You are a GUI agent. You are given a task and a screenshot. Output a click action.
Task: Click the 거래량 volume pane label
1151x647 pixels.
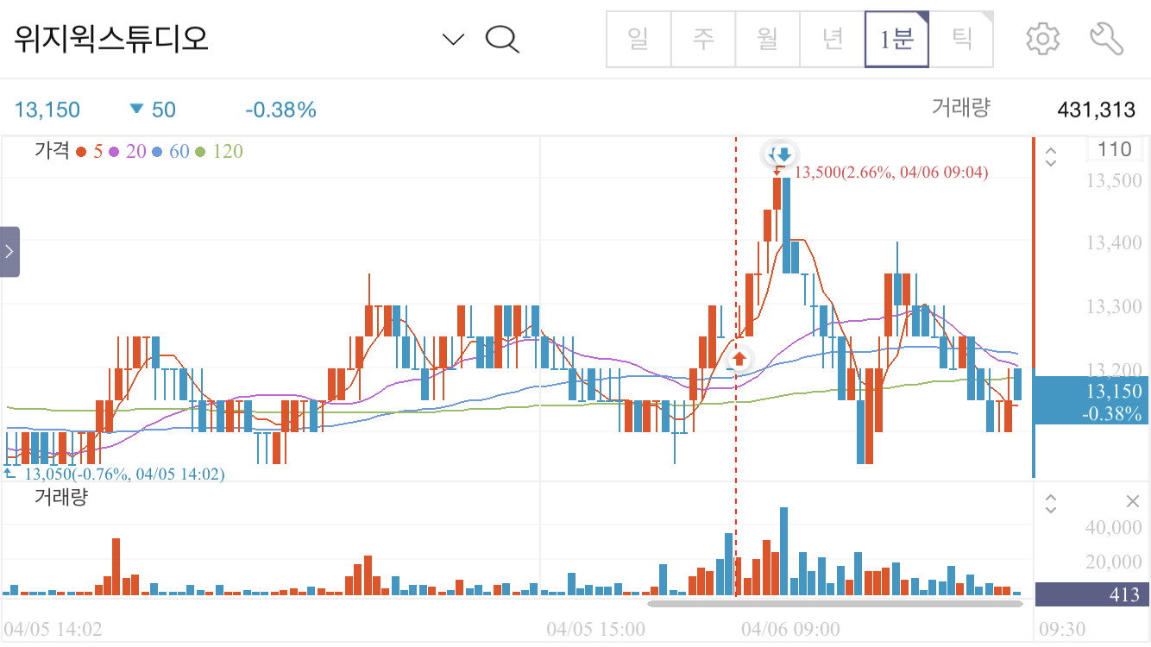click(x=60, y=497)
